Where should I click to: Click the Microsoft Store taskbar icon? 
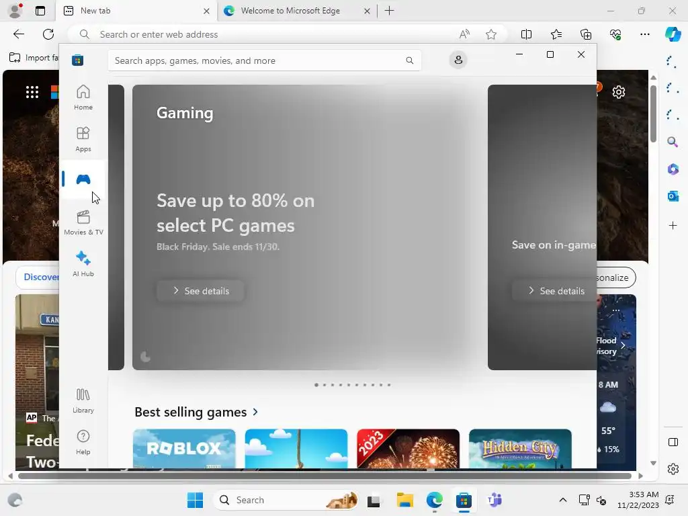[x=464, y=500]
